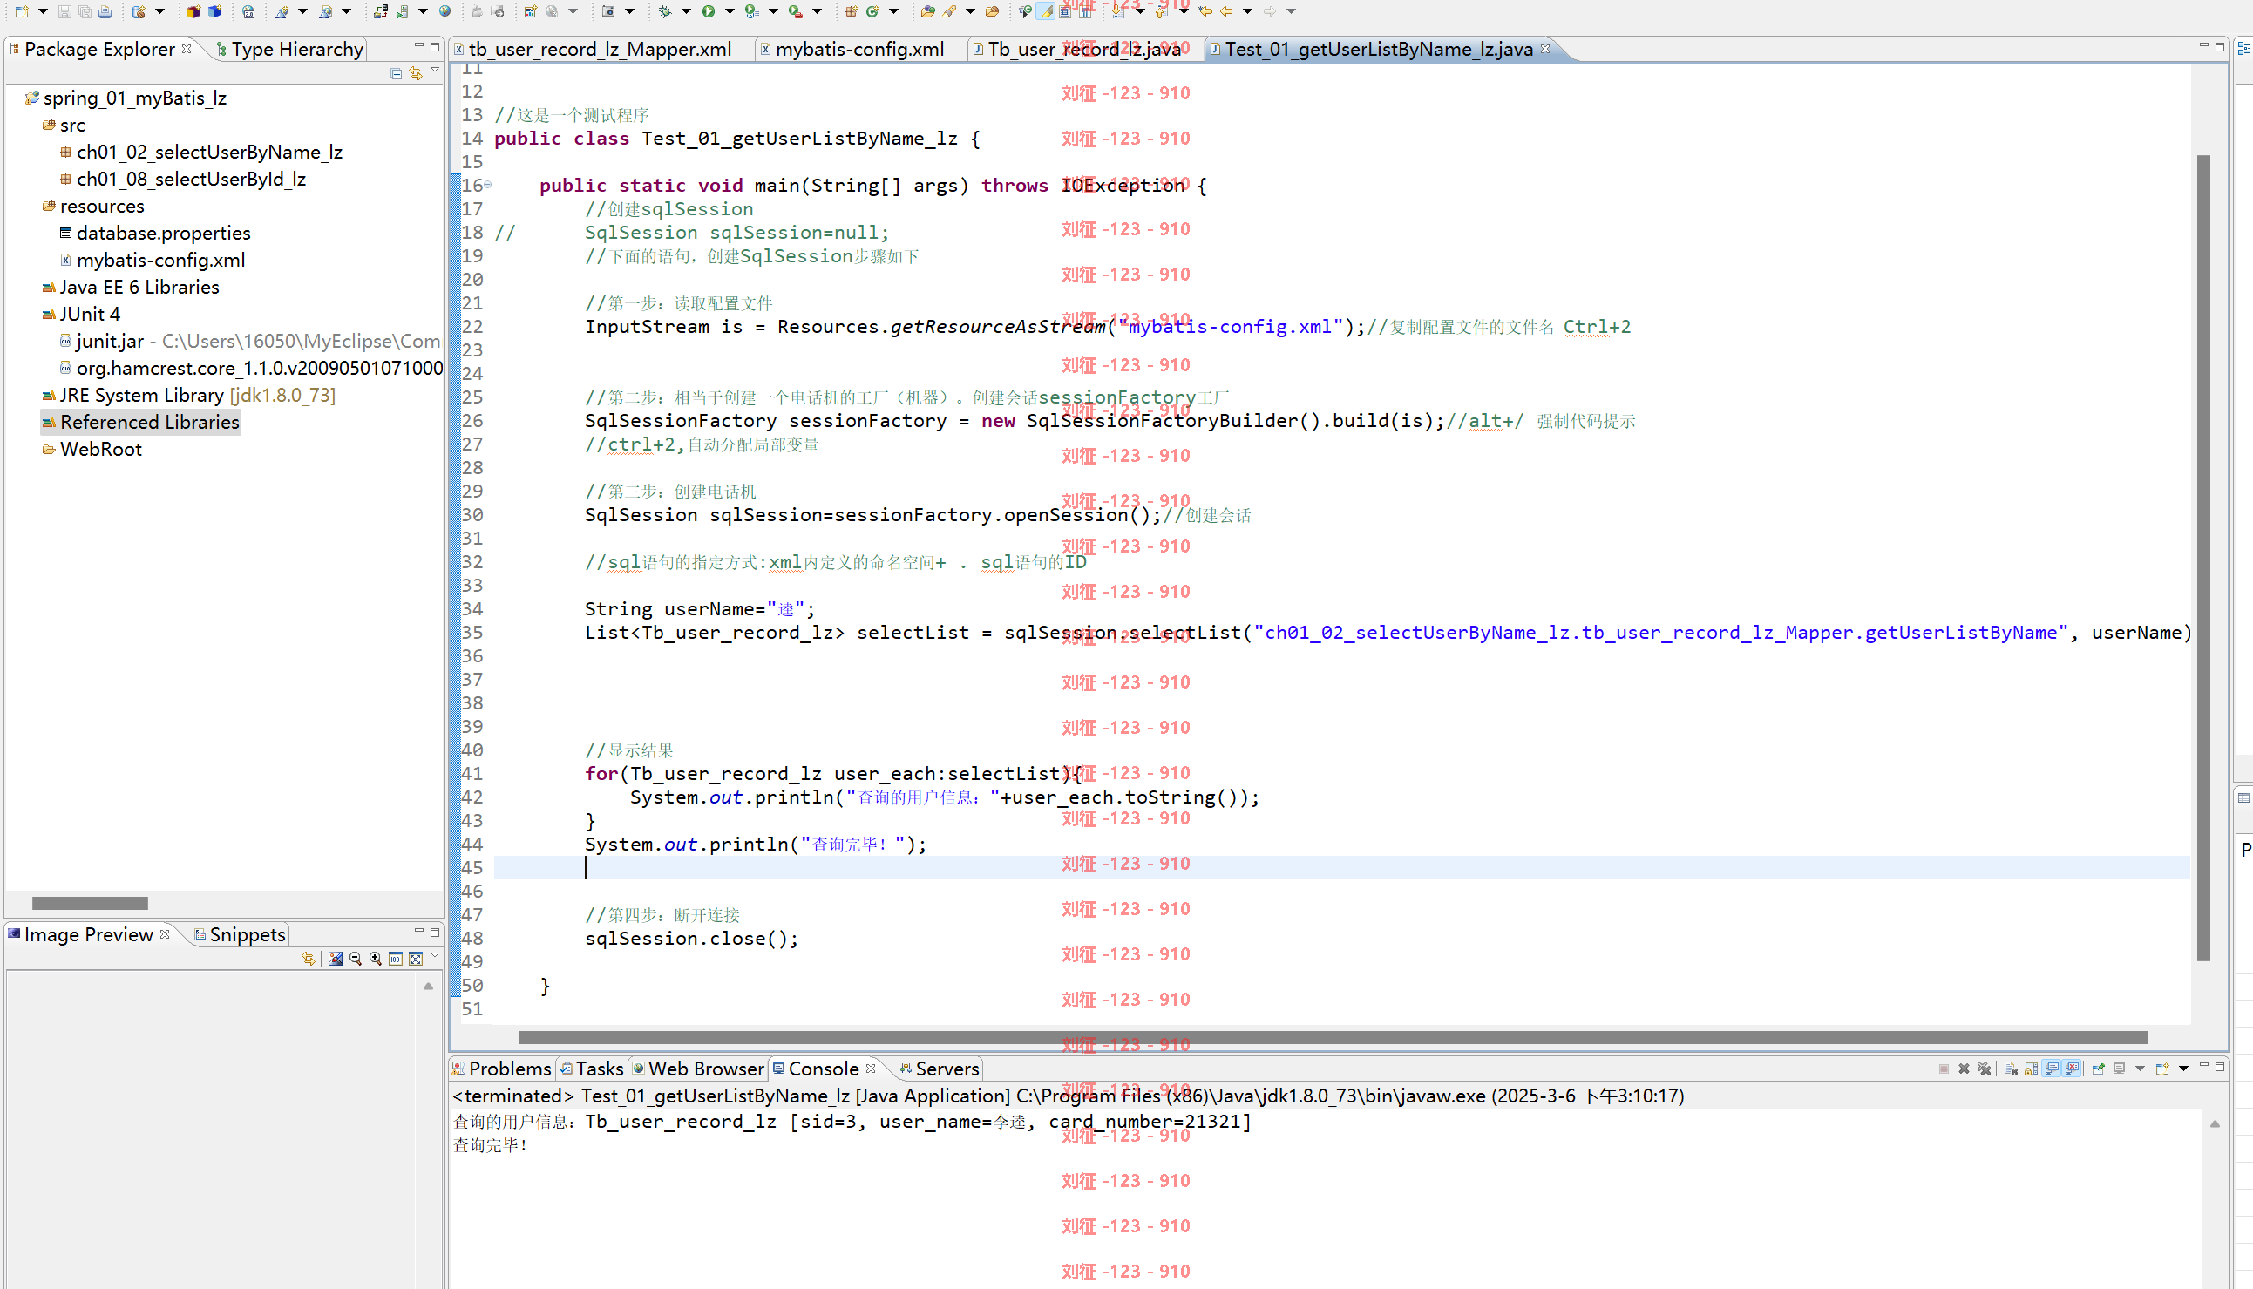Open the Servers tab
Screen dimensions: 2253x1289
[940, 1069]
